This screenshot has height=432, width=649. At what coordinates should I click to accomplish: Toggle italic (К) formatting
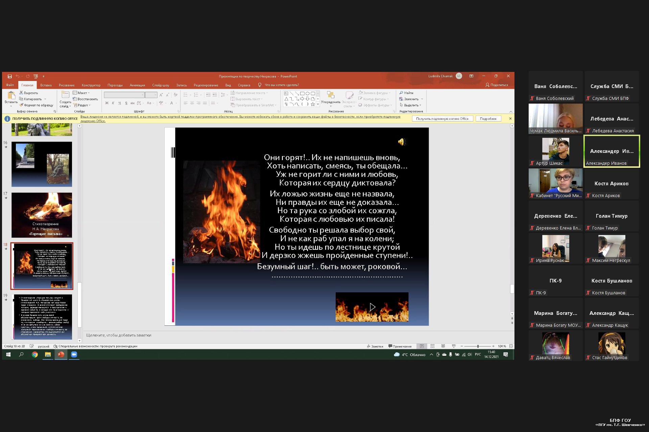coord(113,103)
